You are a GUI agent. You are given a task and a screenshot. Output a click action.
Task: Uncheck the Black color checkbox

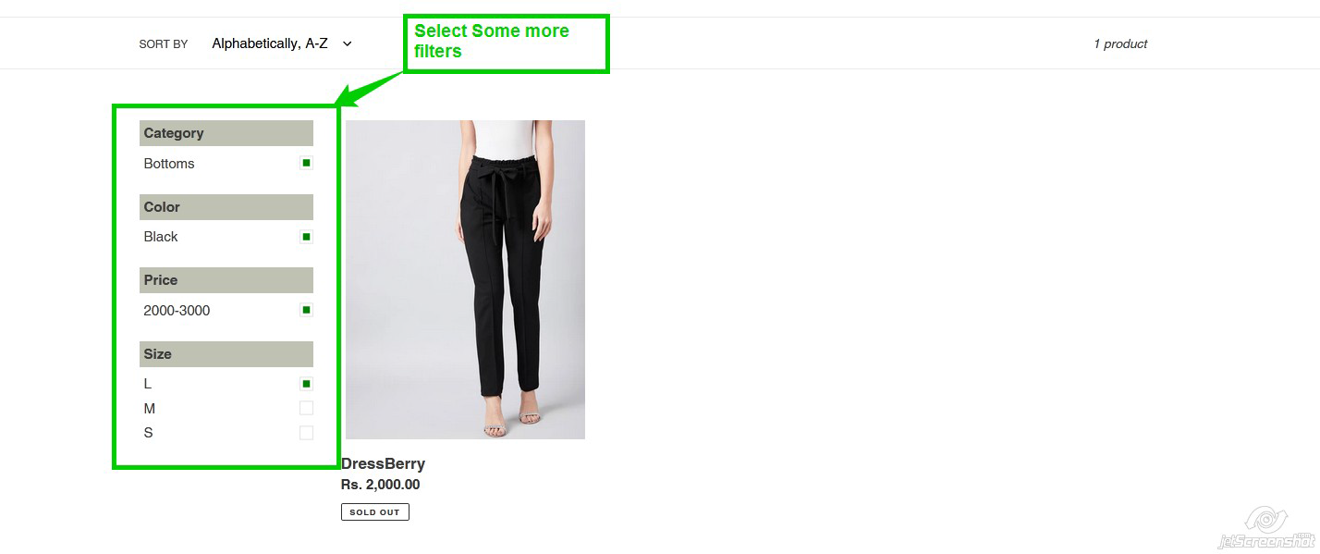pyautogui.click(x=306, y=237)
